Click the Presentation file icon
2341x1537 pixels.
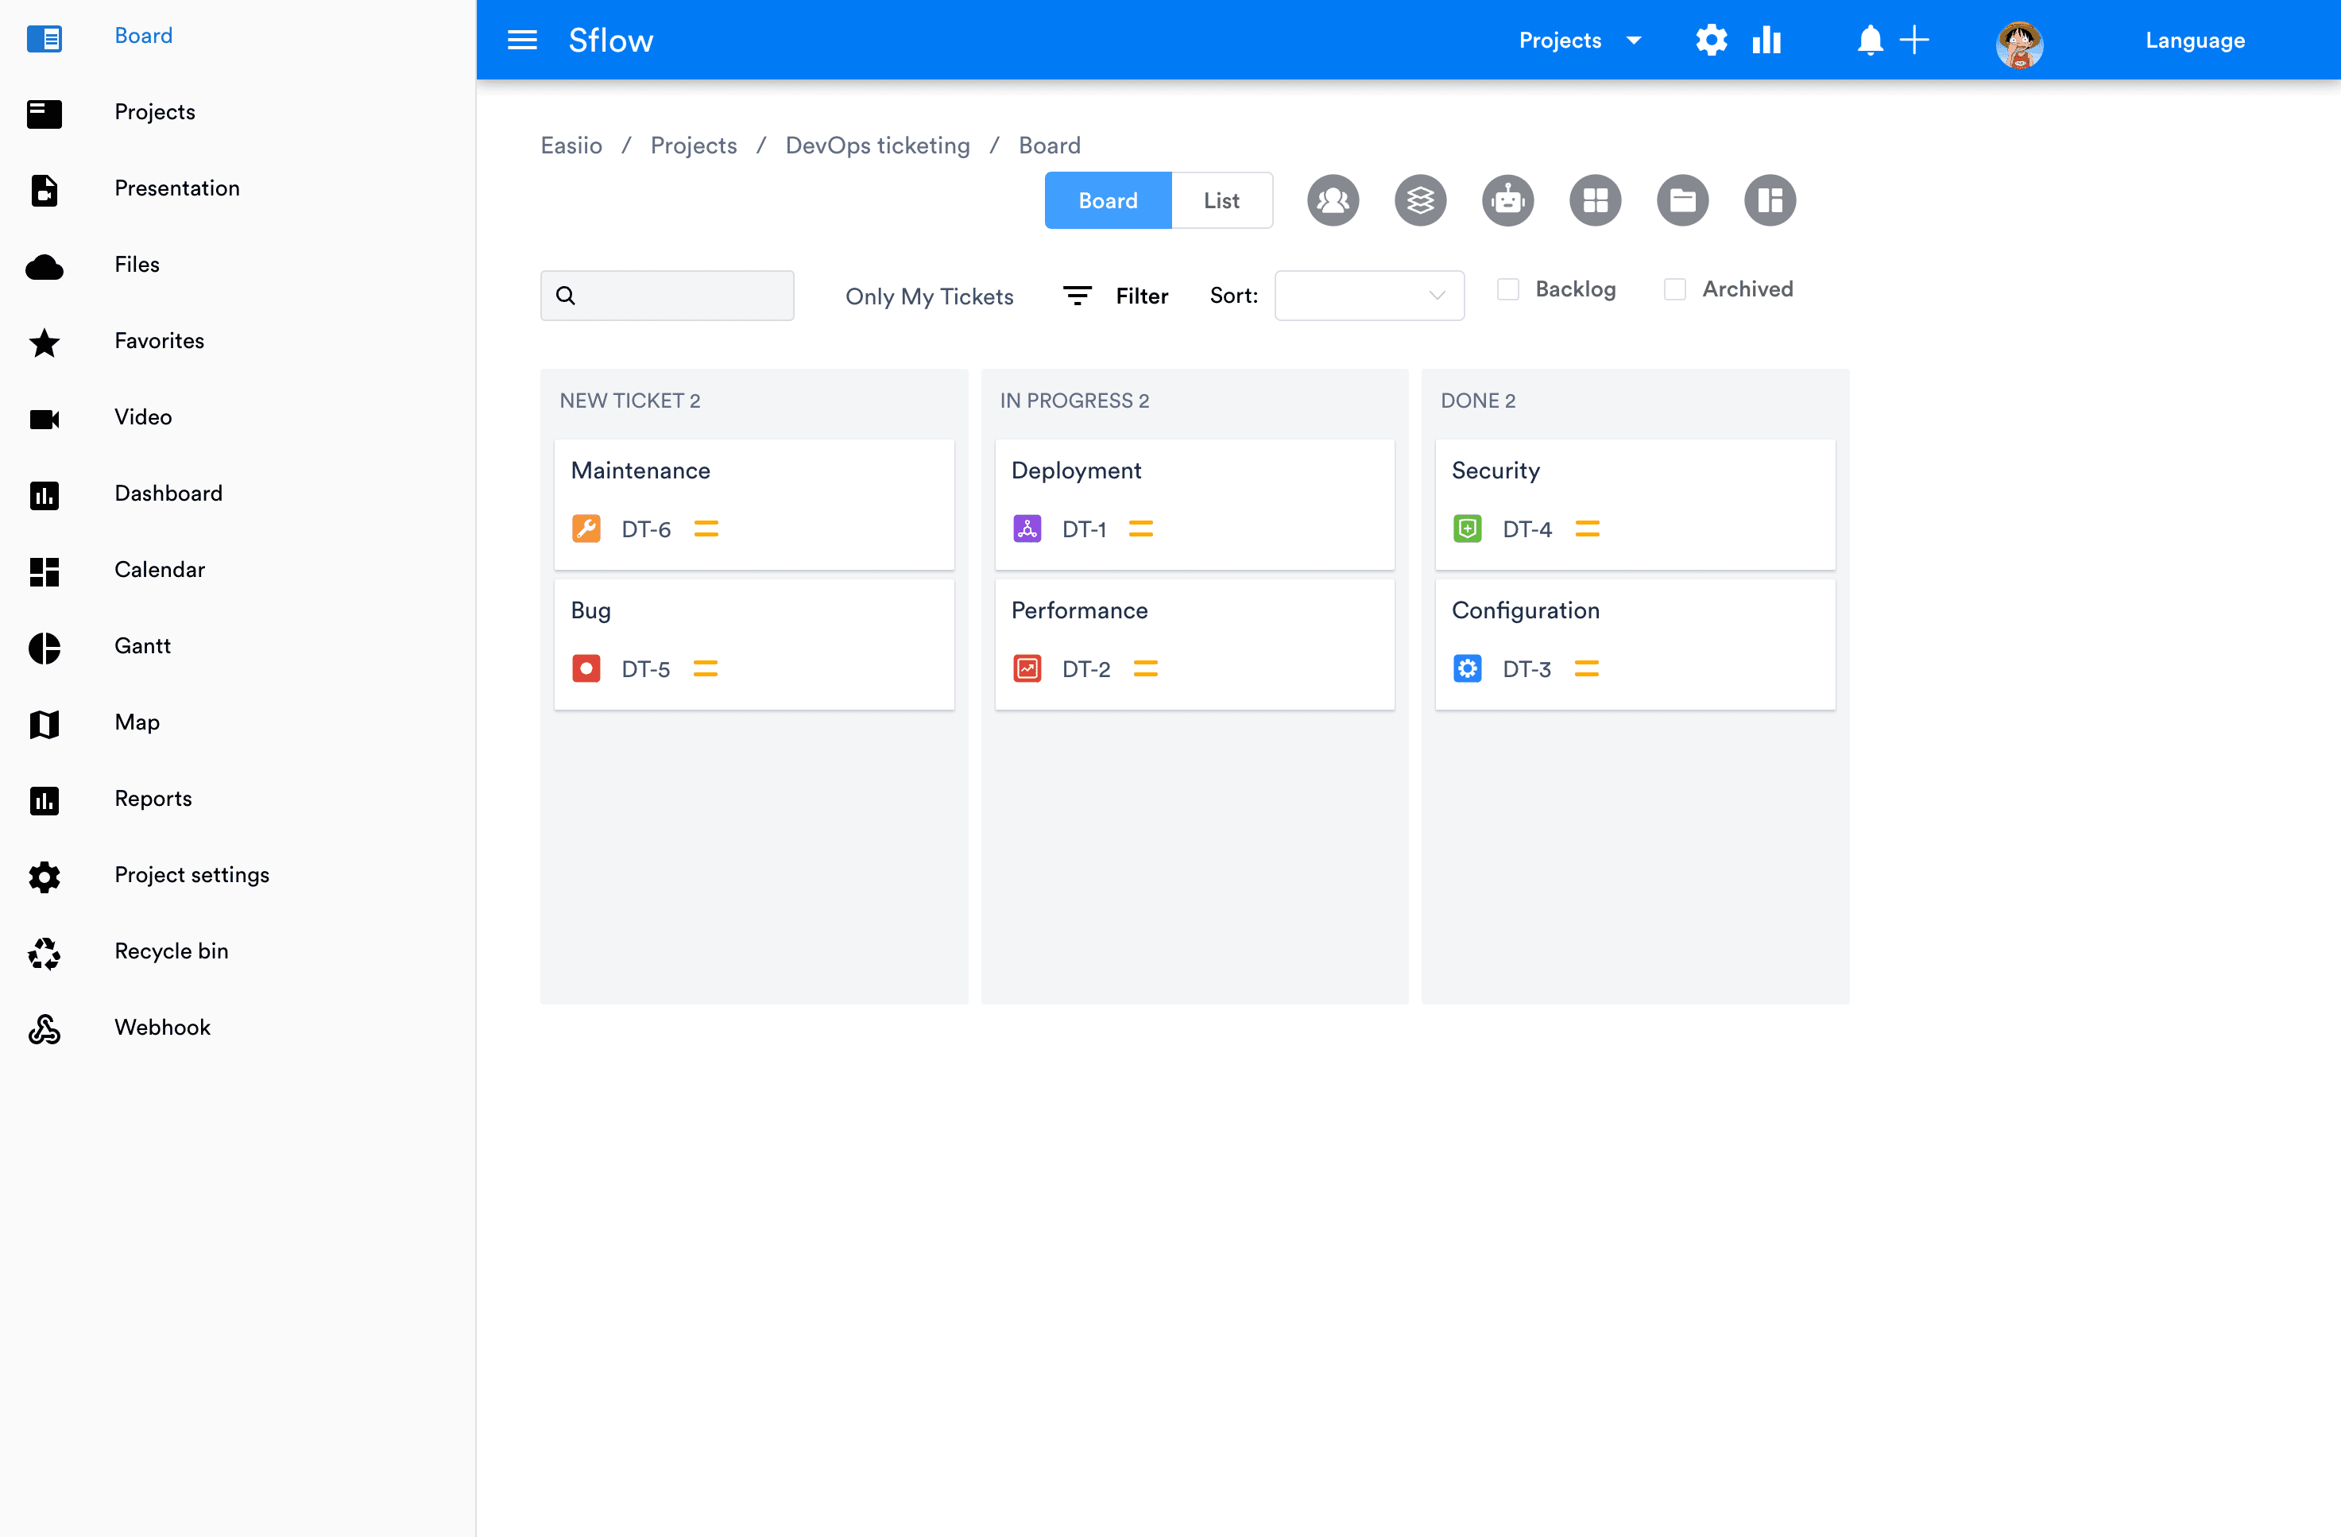click(x=44, y=190)
